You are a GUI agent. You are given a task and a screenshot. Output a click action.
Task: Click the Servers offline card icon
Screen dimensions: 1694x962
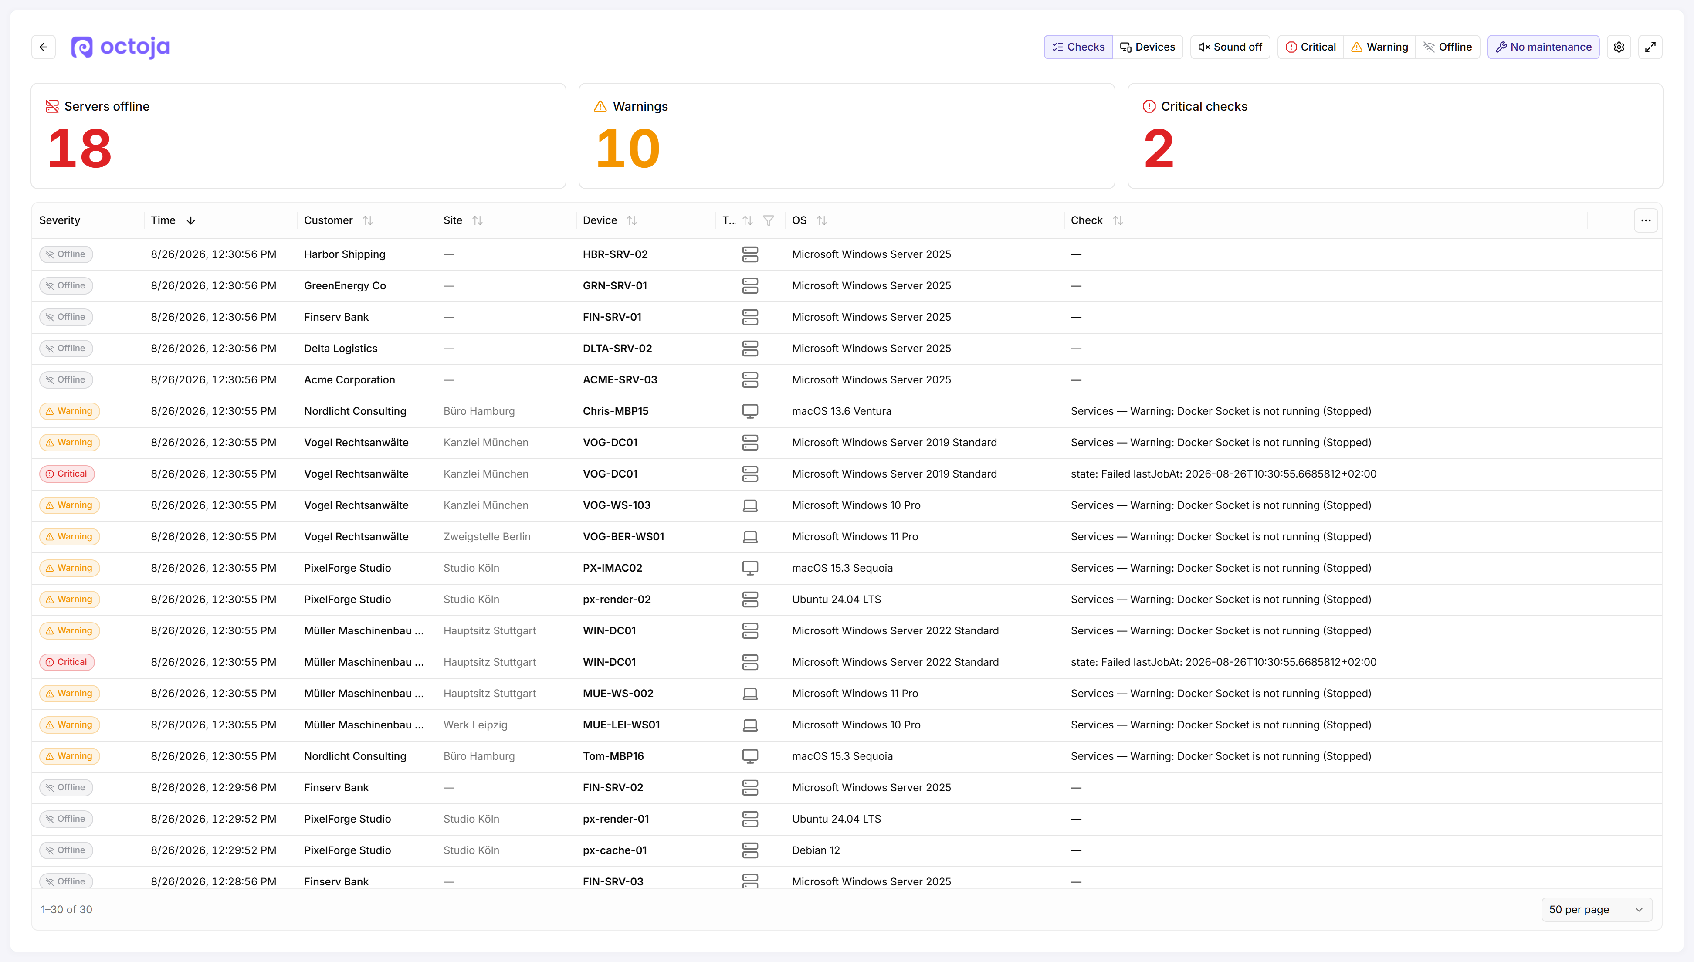(52, 106)
